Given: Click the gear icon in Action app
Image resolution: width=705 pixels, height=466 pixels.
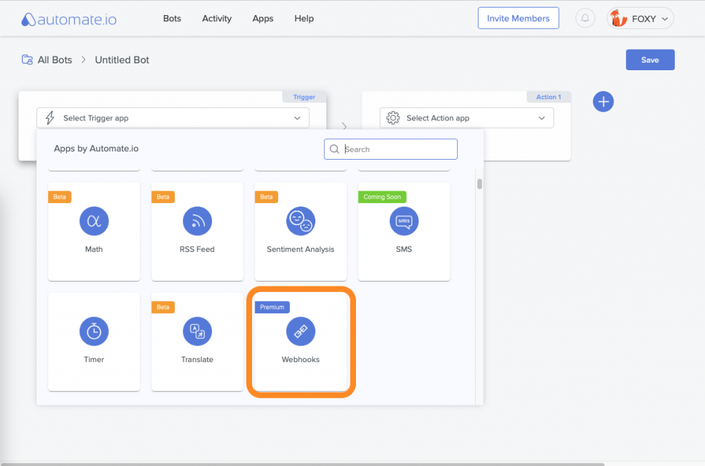Looking at the screenshot, I should click(393, 118).
